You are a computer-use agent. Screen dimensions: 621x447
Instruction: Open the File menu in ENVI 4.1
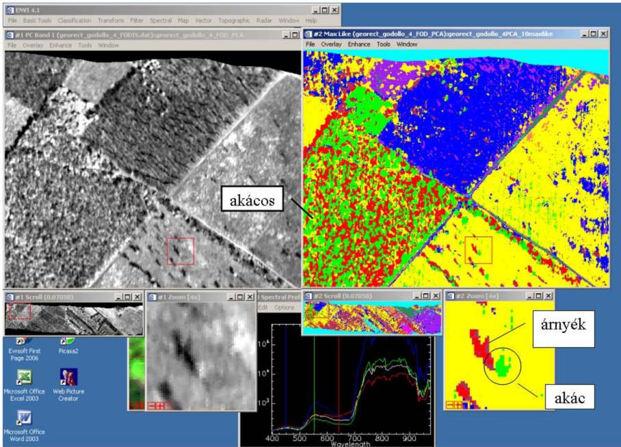(x=12, y=21)
